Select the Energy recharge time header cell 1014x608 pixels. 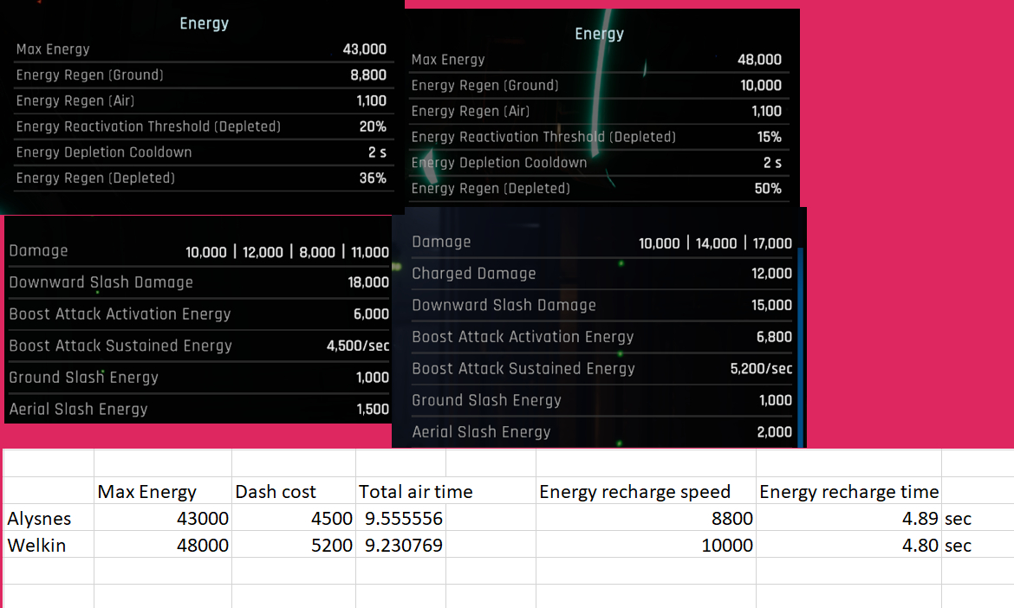tap(849, 491)
